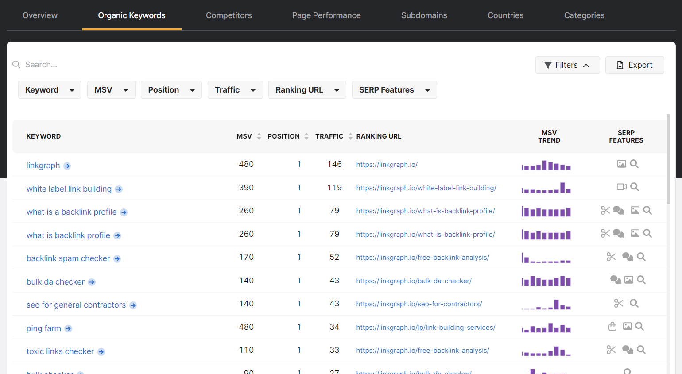
Task: Click scissors snippet icon in backlink spam checker row
Action: (611, 257)
